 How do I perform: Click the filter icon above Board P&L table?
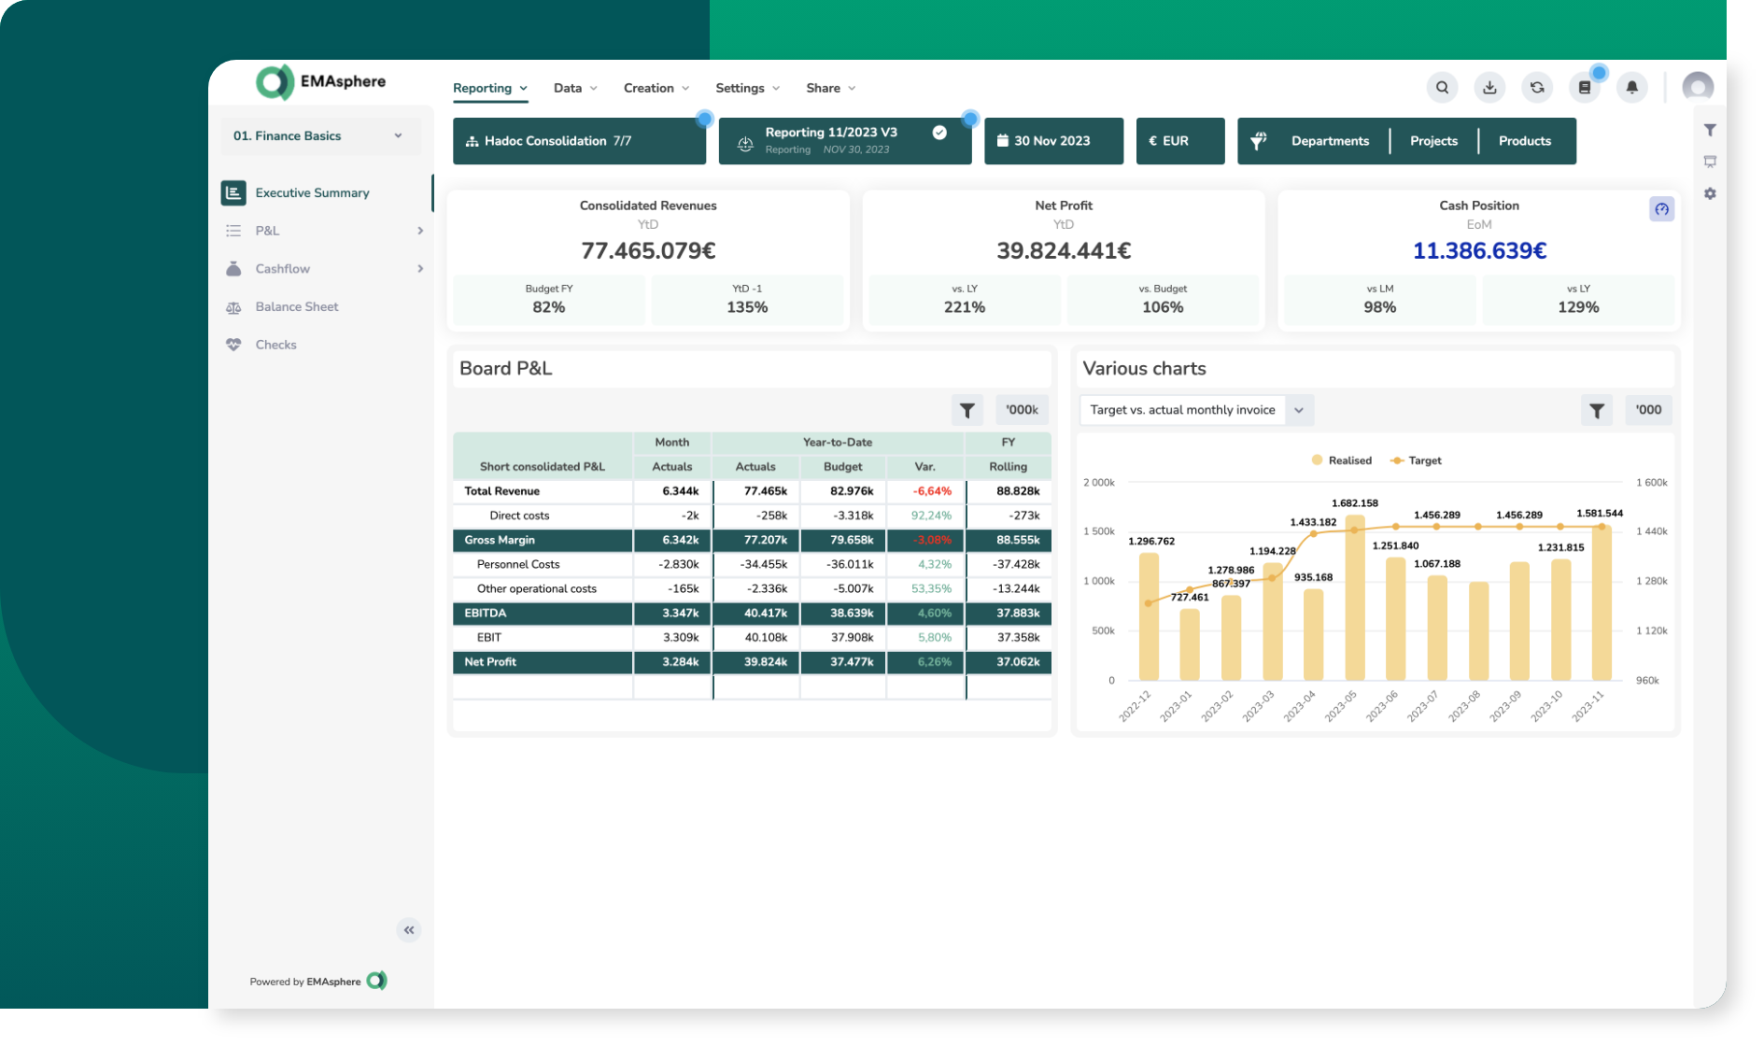pos(967,409)
